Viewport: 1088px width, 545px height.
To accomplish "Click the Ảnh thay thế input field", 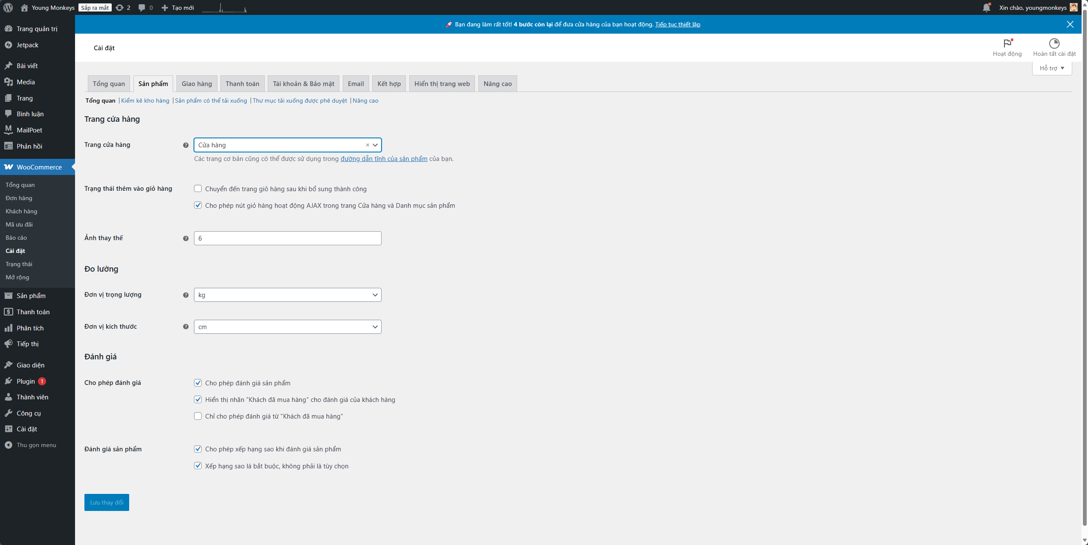I will click(287, 238).
